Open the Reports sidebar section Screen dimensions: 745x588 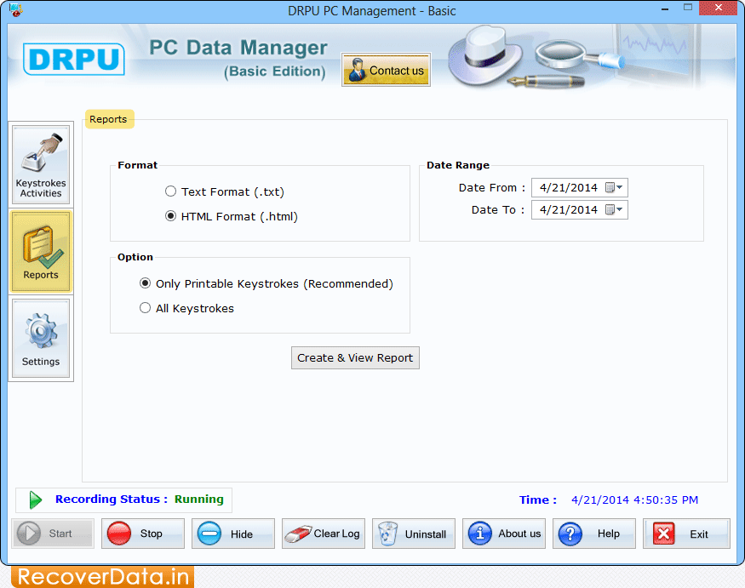[41, 251]
